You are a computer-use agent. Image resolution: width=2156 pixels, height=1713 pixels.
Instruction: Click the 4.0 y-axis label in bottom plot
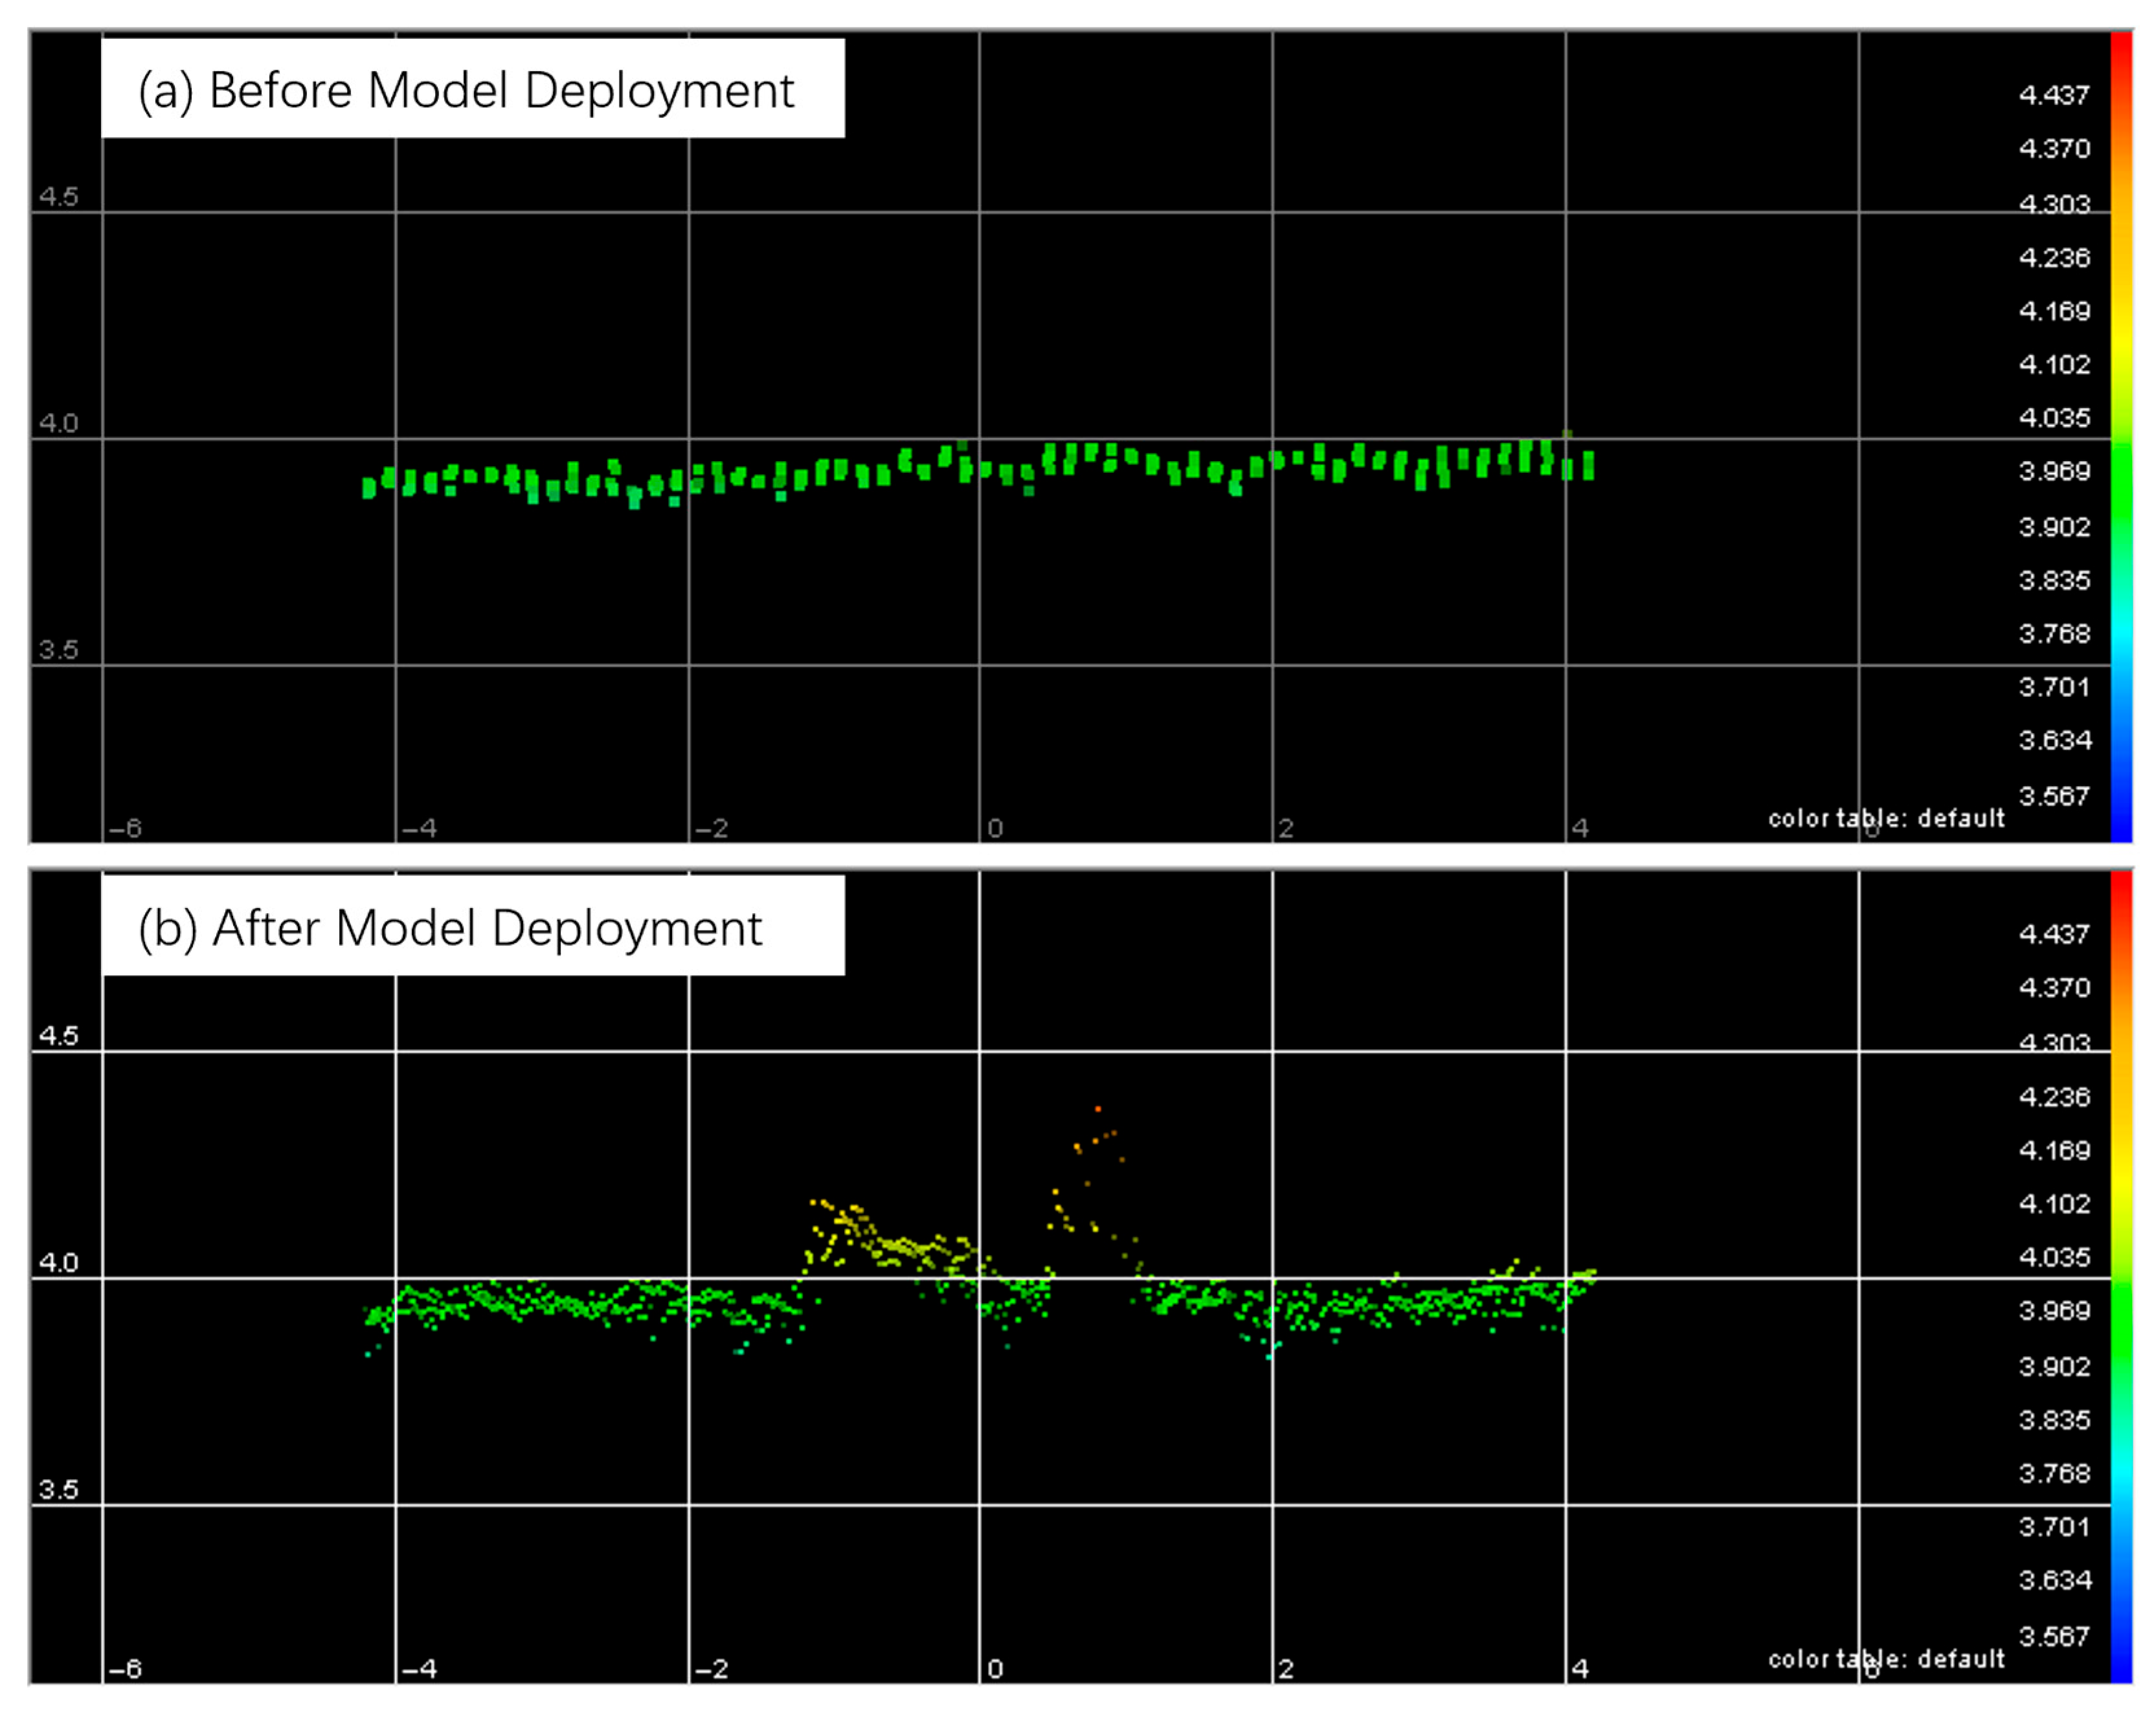(58, 1263)
